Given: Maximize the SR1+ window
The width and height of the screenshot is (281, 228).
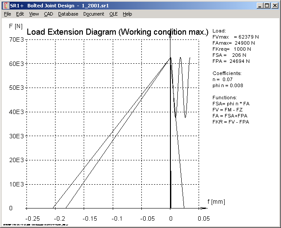Looking at the screenshot, I should (x=267, y=6).
